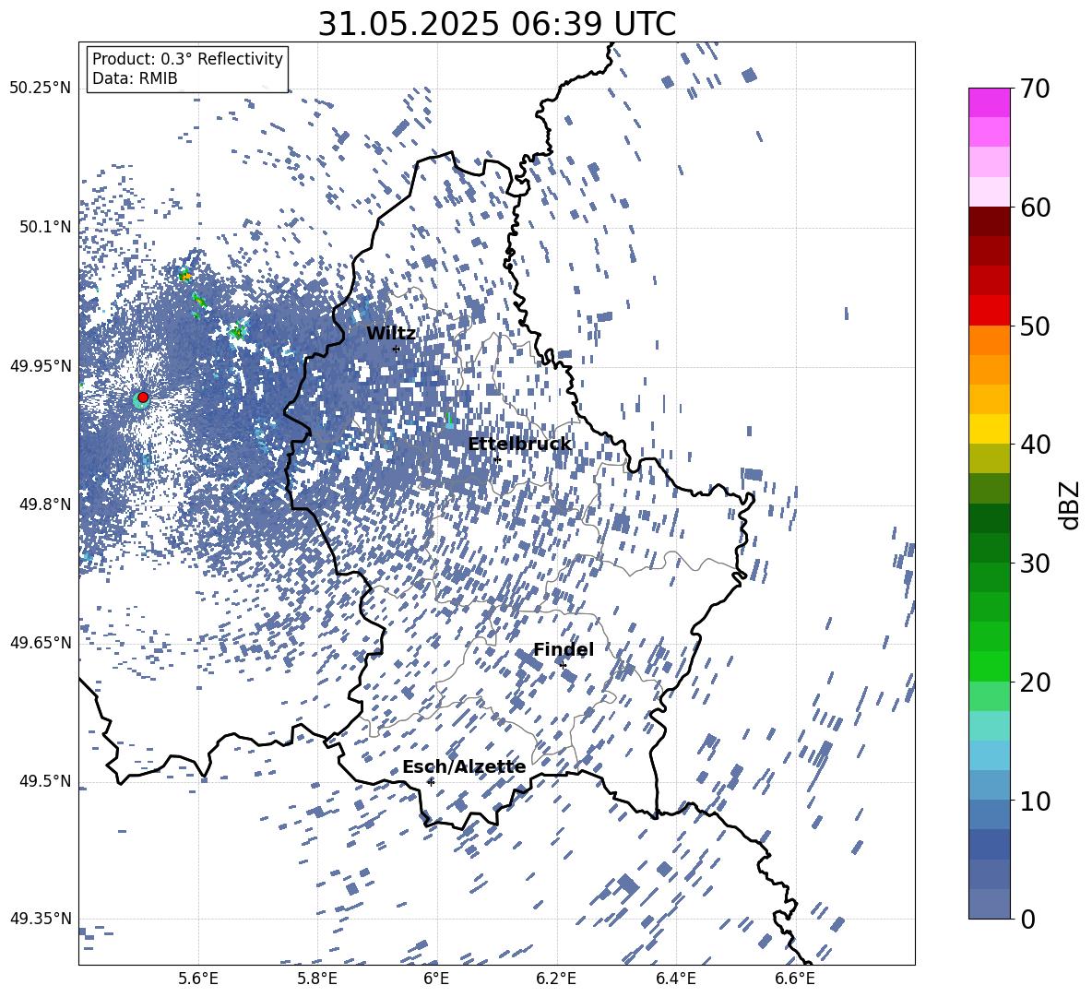Click the 6.2°E longitude tick label

pos(556,979)
